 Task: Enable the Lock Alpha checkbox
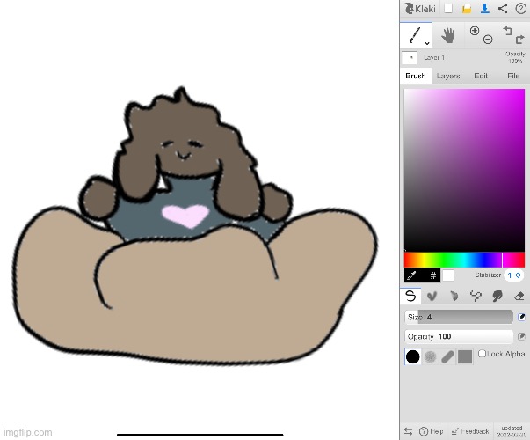(x=482, y=354)
